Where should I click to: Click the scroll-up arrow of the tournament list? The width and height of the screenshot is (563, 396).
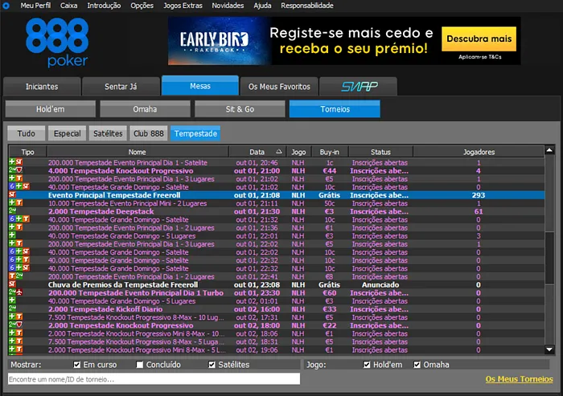(x=549, y=150)
